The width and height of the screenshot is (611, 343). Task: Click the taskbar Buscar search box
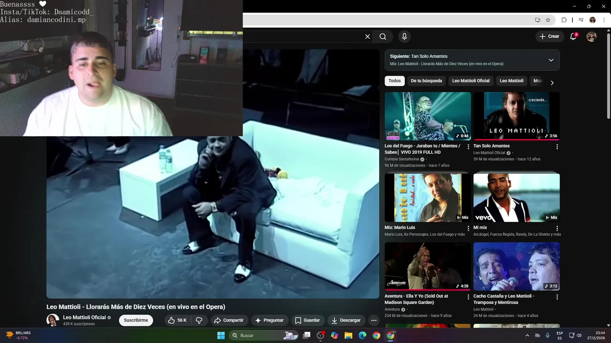(264, 335)
